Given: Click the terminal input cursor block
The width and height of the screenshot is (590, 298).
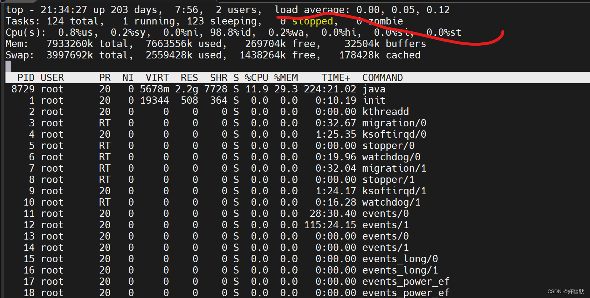Looking at the screenshot, I should tap(8, 66).
